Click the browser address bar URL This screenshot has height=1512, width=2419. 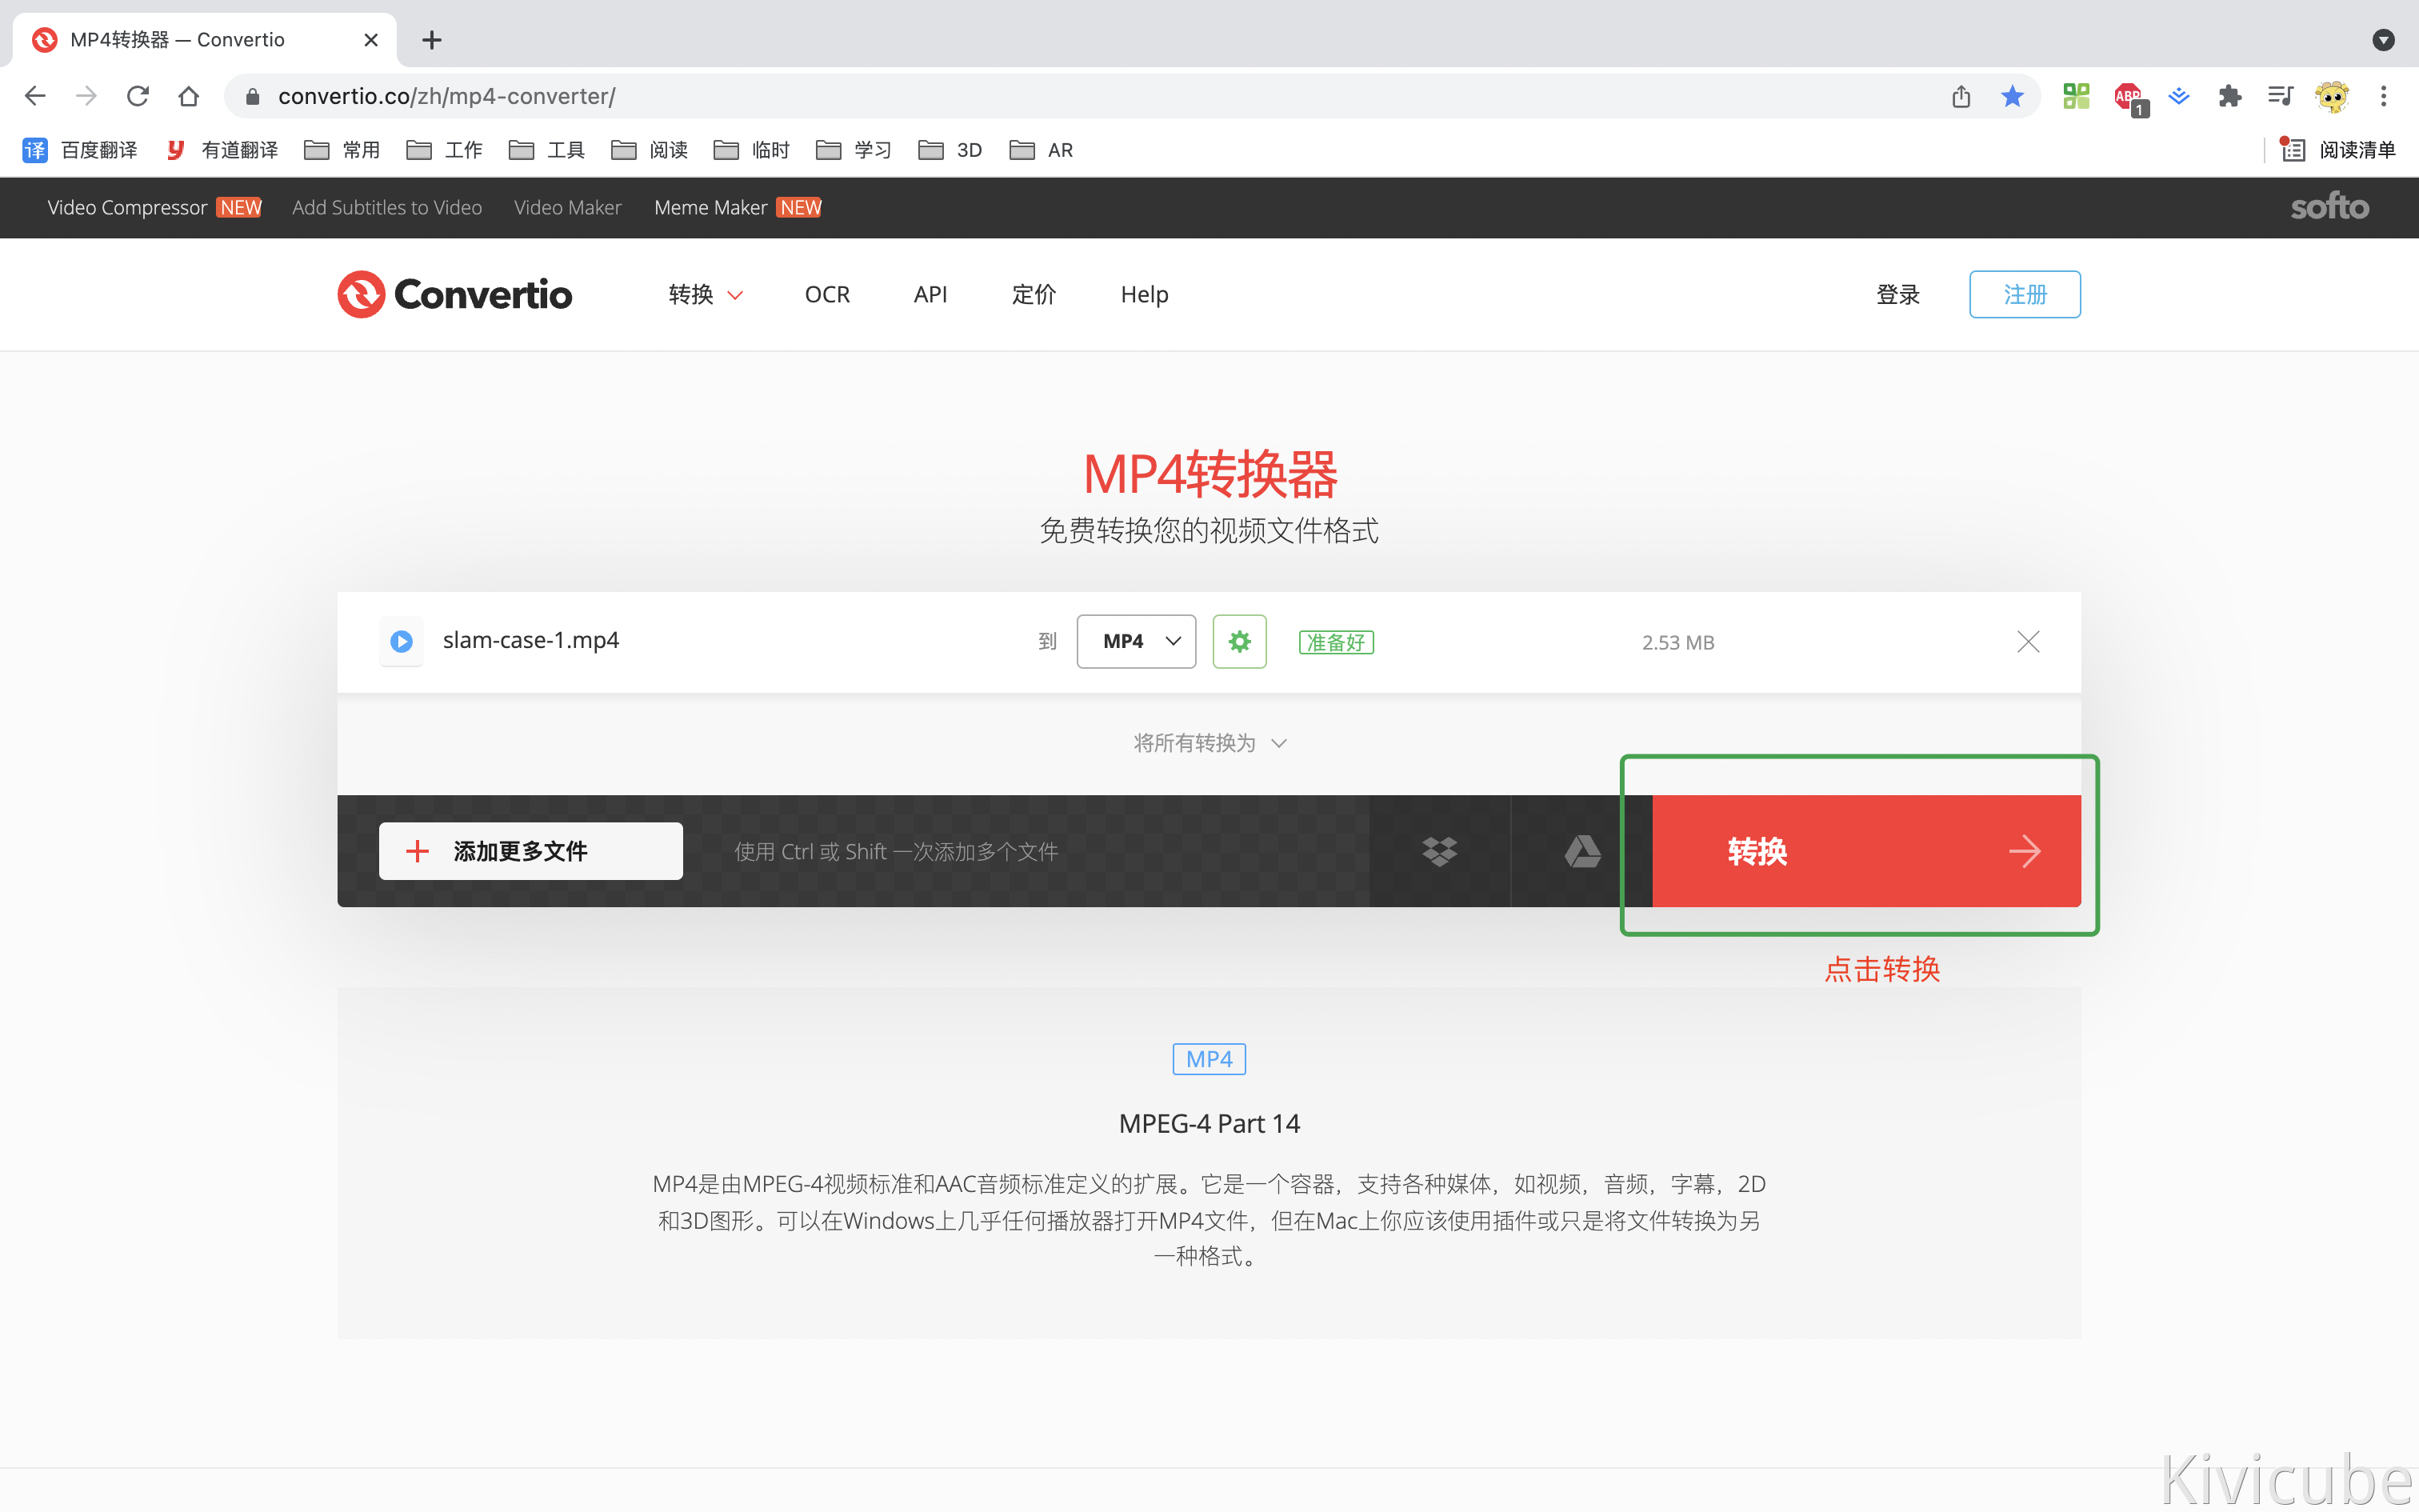[447, 96]
